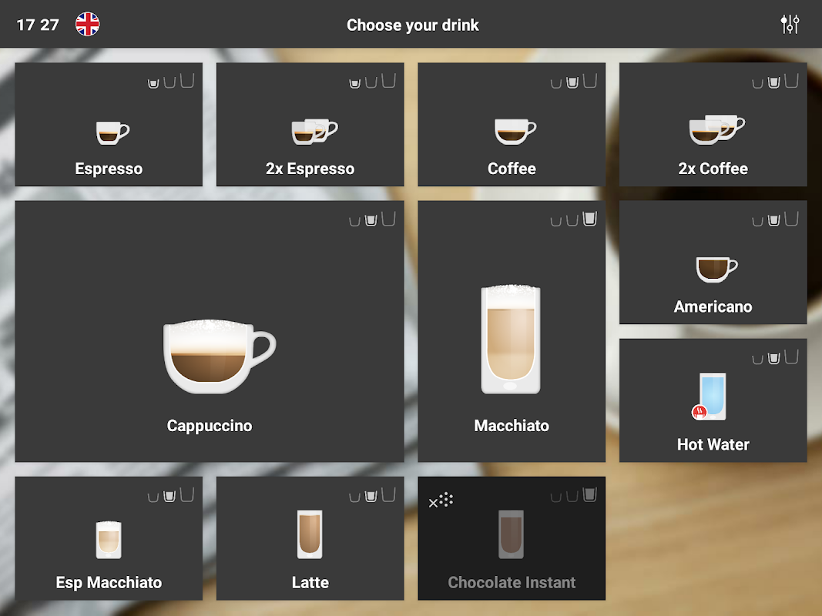
Task: Choose the Esp Macchiato tile
Action: click(x=109, y=538)
